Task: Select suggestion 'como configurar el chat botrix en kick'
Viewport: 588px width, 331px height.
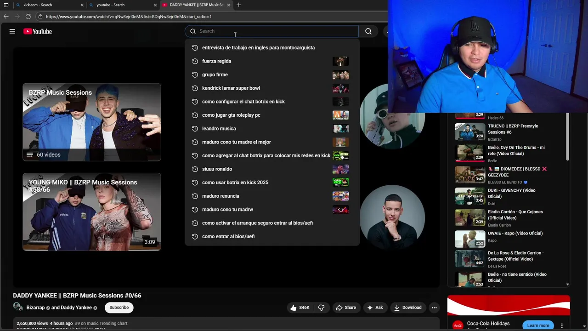Action: (272, 102)
